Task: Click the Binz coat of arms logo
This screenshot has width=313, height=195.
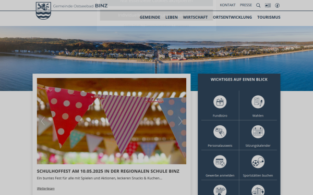Action: click(x=43, y=11)
